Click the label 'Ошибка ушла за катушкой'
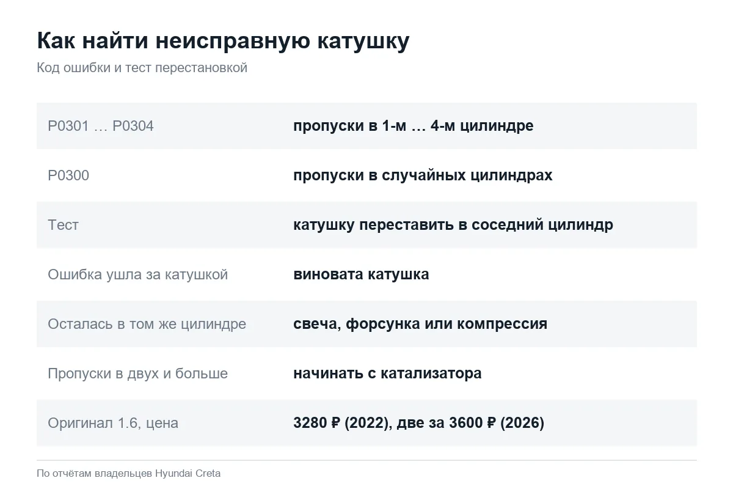 pyautogui.click(x=137, y=274)
